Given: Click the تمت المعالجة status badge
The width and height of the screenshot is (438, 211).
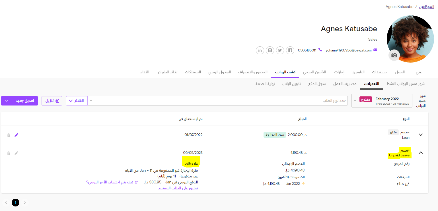Looking at the screenshot, I should pos(274,135).
